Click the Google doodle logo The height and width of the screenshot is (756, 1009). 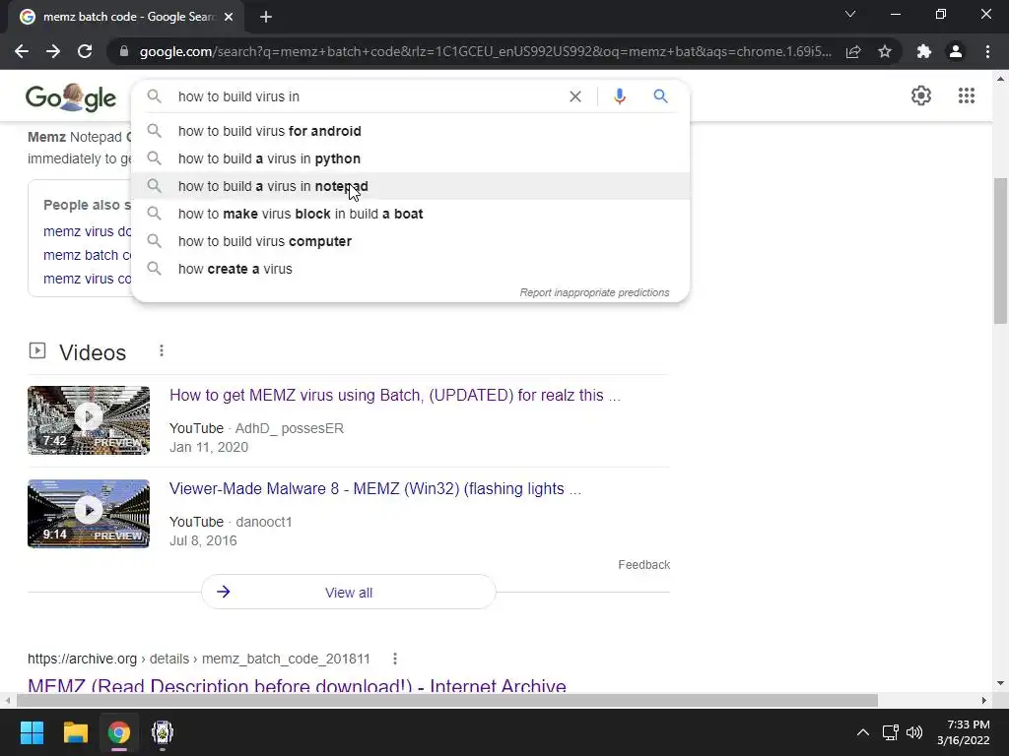click(x=71, y=97)
